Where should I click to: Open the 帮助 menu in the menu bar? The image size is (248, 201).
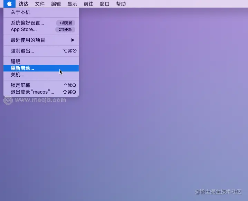tap(121, 4)
